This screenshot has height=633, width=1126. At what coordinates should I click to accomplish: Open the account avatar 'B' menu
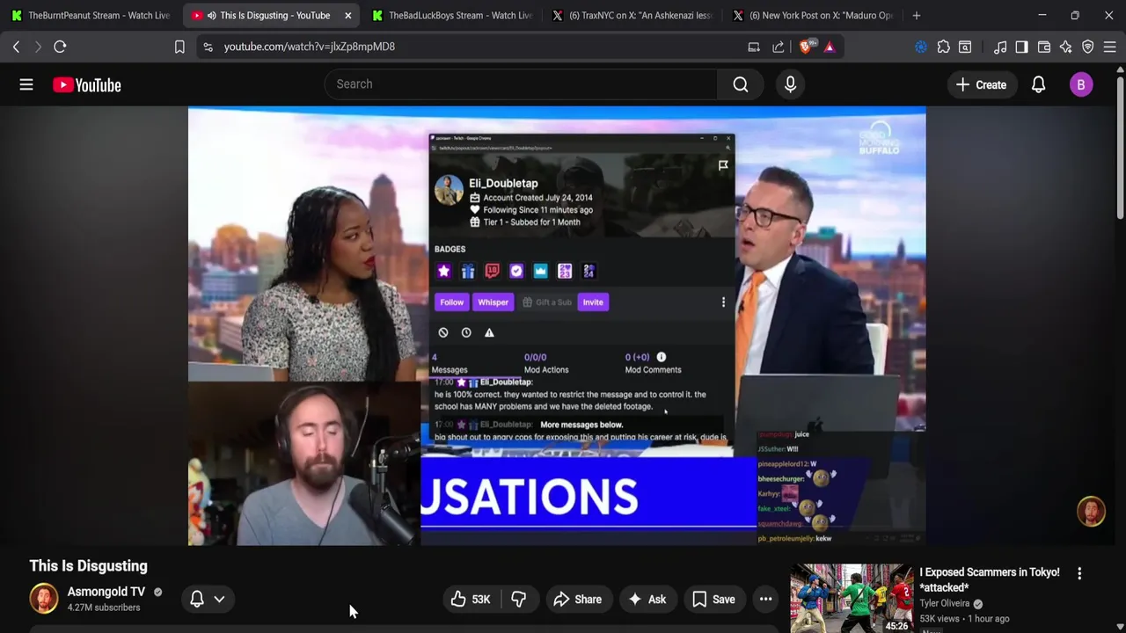coord(1081,84)
